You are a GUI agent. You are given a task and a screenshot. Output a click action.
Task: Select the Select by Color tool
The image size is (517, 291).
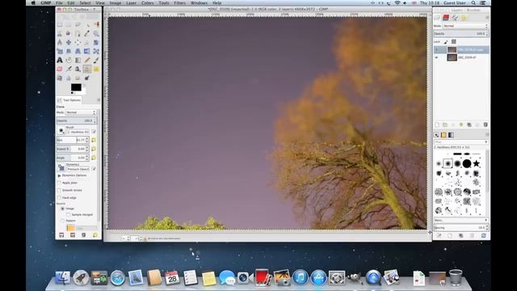[96, 24]
